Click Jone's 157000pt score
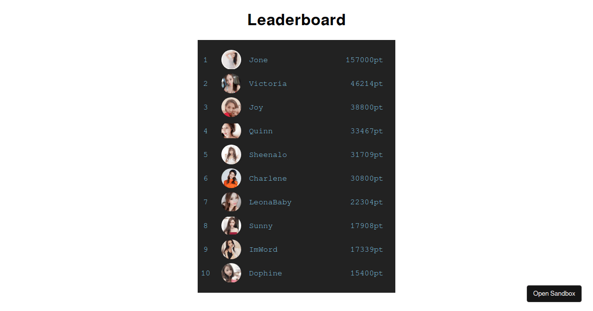 tap(364, 60)
